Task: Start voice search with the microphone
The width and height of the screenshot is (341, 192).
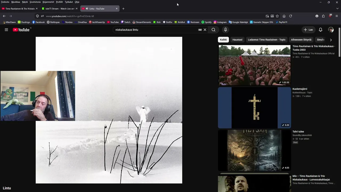Action: coord(225,30)
